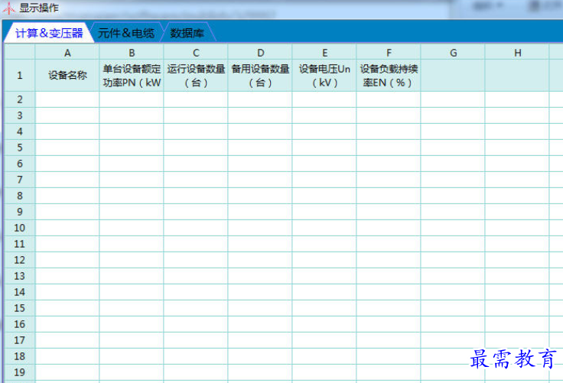This screenshot has width=563, height=383.
Task: Click cell D2 under 备用设备数量
Action: tap(260, 99)
